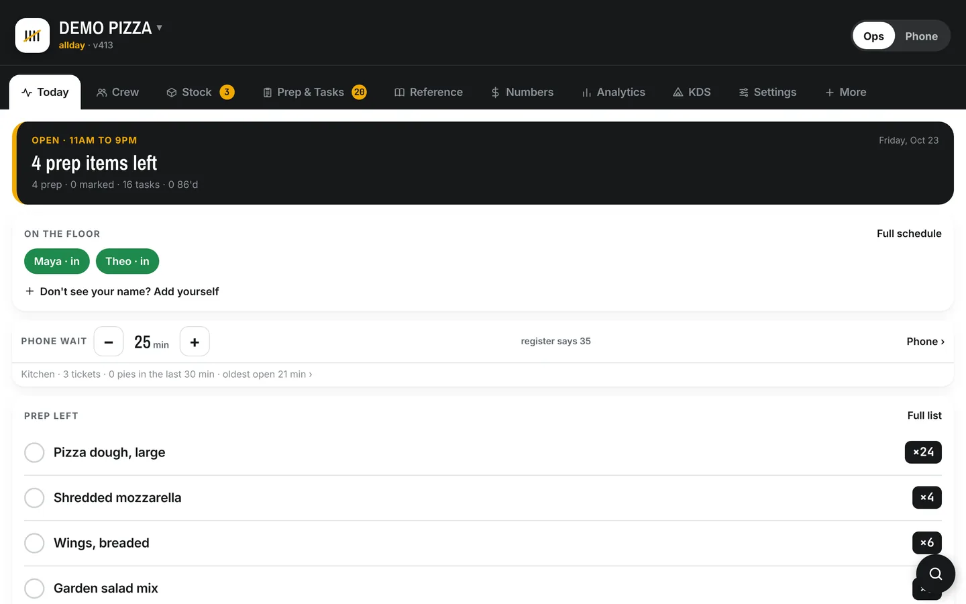Tick the Wings, breaded prep circle
The image size is (966, 604).
click(x=34, y=543)
